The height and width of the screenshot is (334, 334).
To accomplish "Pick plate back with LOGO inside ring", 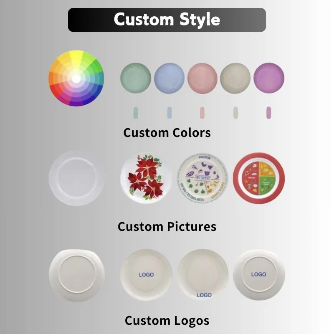I will [259, 275].
